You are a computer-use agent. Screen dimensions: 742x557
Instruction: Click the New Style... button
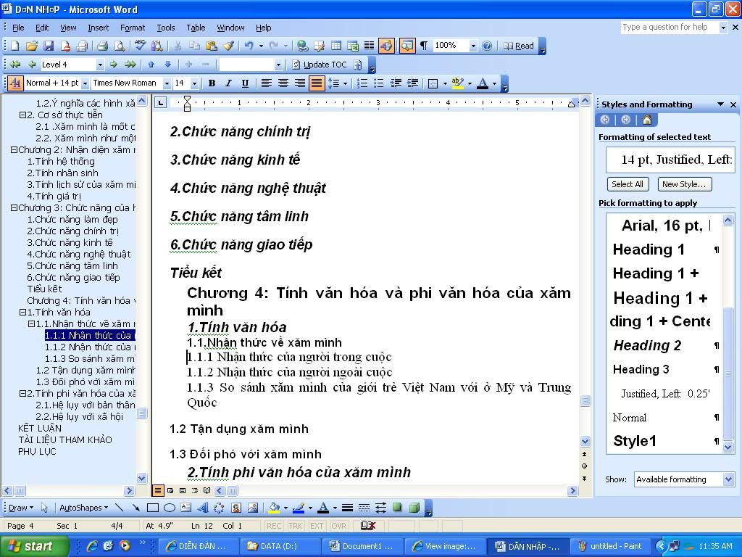683,184
